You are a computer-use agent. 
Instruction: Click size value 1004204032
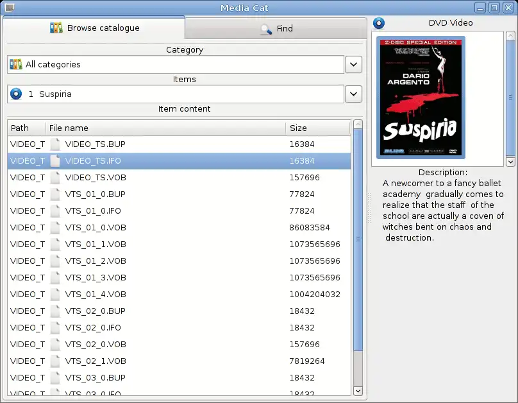click(315, 295)
